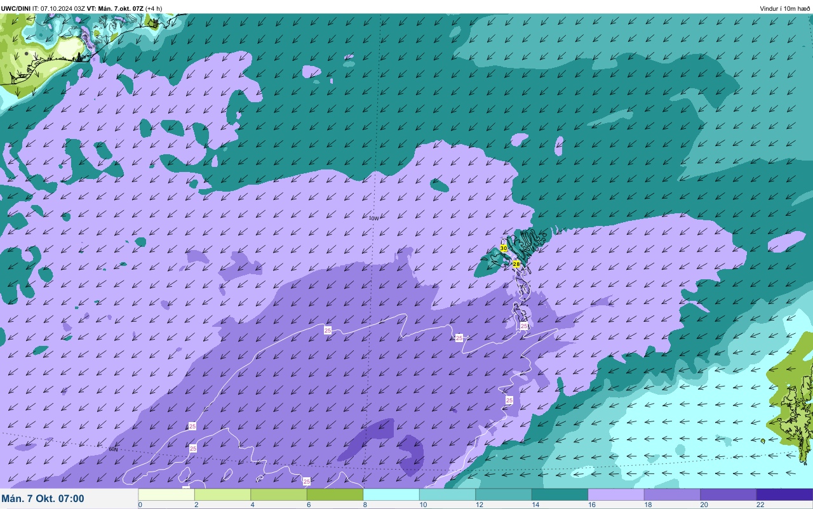Click the 'Mán. 7 Okt. 07:00' timestamp
Image resolution: width=813 pixels, height=509 pixels.
[43, 498]
